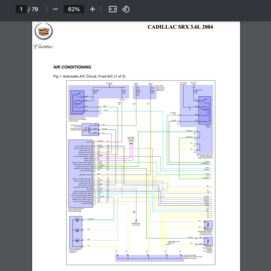The image size is (271, 271).
Task: Click the 'AMB AIR TEMP SENSOR SIG' label
Action: (84, 167)
